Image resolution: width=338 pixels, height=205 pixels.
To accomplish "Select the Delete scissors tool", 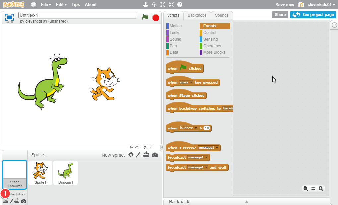I will tap(154, 5).
